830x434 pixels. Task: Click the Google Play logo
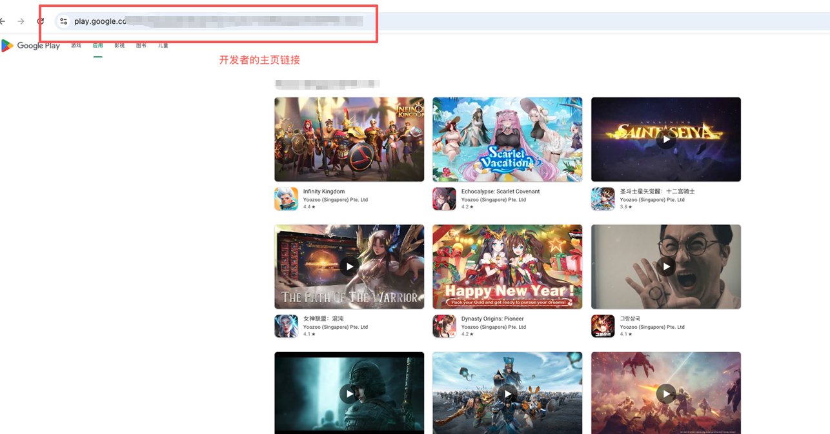point(30,46)
